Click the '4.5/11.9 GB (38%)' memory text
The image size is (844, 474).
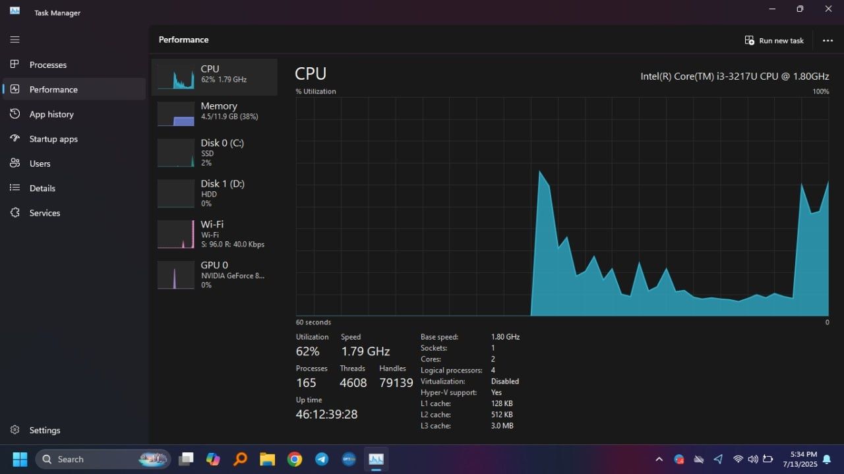click(x=229, y=117)
